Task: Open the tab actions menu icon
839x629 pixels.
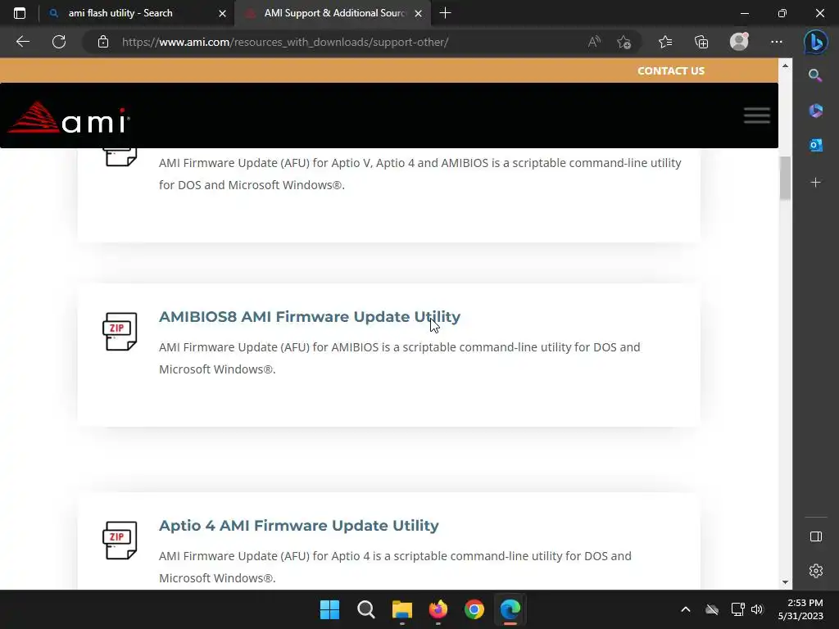Action: 20,13
